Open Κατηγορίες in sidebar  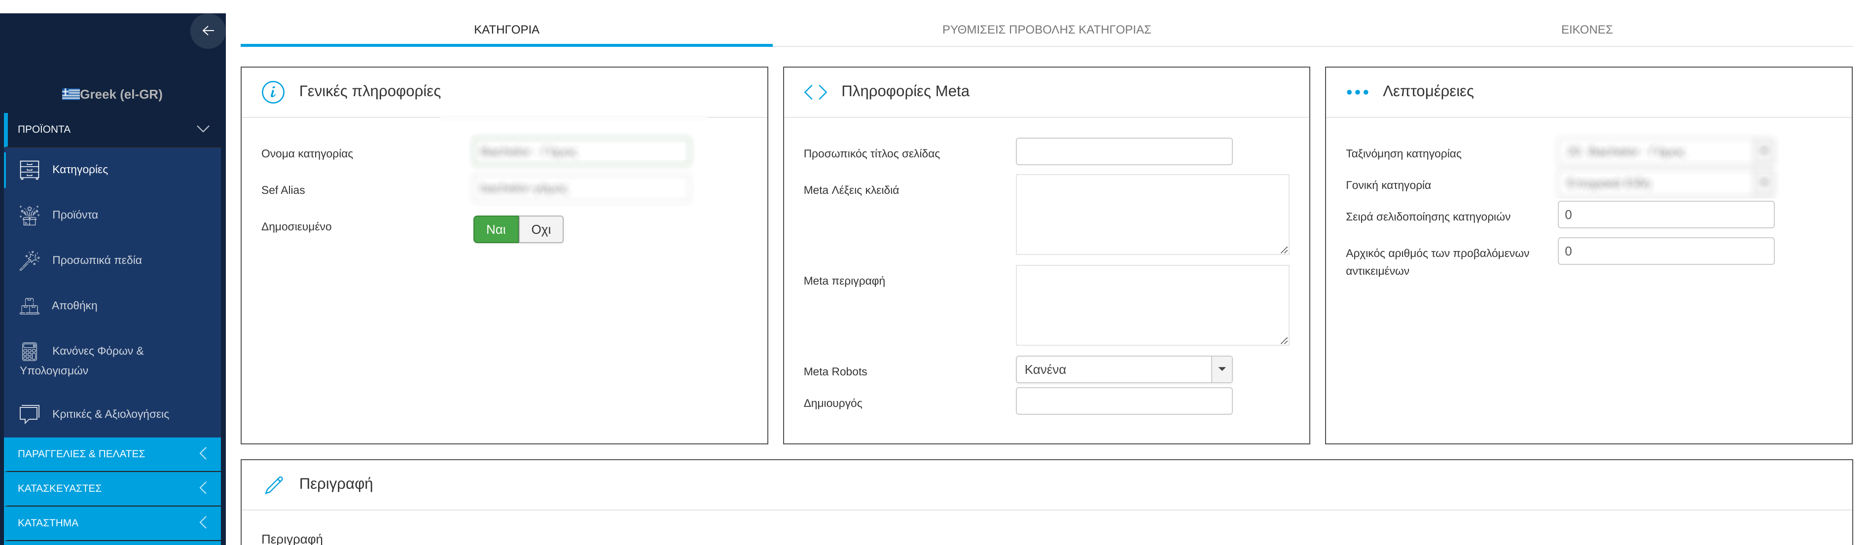113,169
